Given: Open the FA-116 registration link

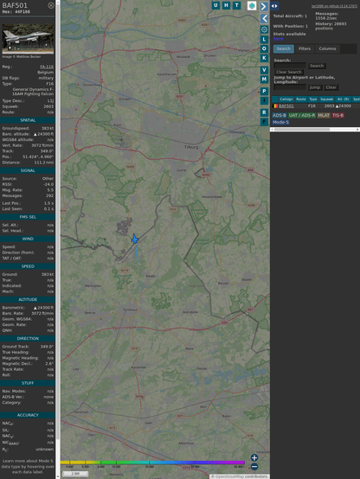Looking at the screenshot, I should 47,67.
